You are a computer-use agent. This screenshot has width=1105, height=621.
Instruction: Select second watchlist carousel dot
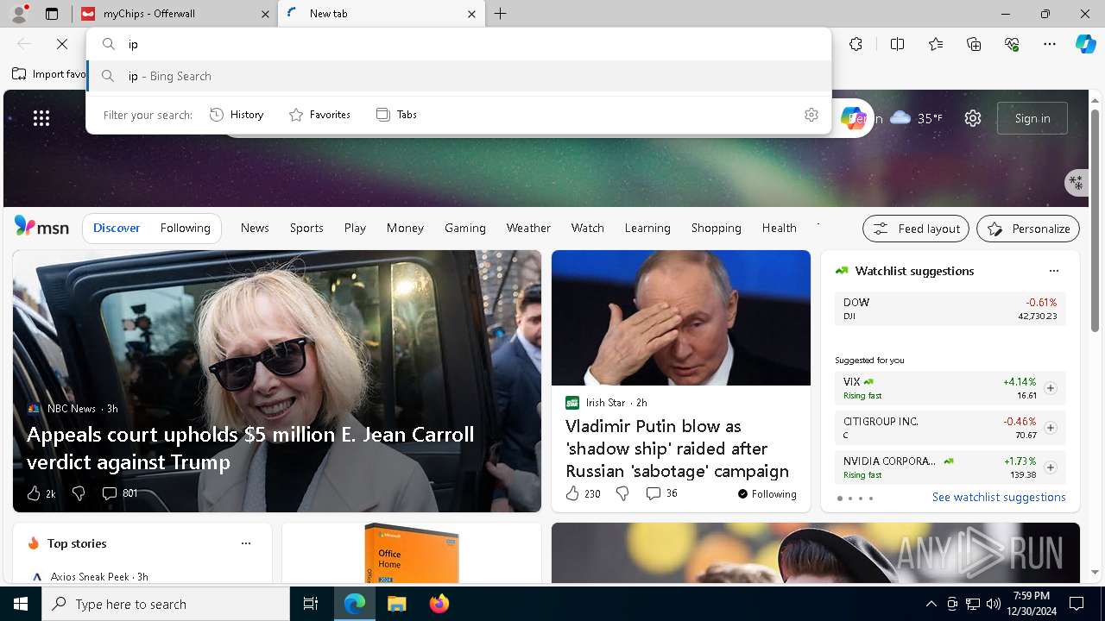pos(849,499)
